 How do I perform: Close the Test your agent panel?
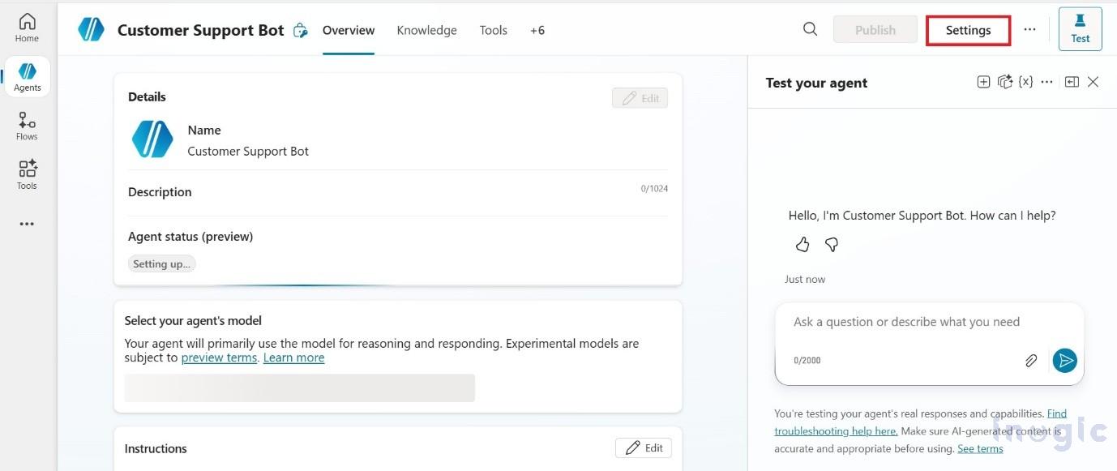1093,82
